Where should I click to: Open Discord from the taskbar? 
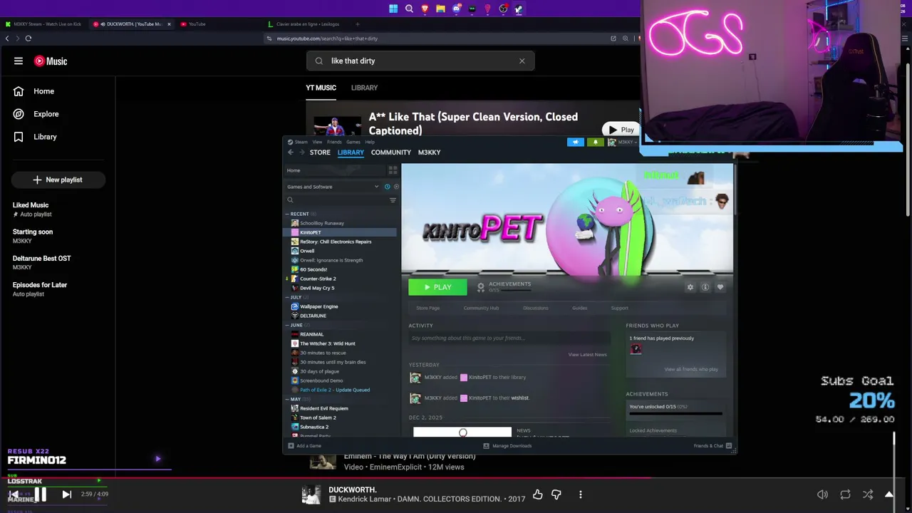[456, 9]
